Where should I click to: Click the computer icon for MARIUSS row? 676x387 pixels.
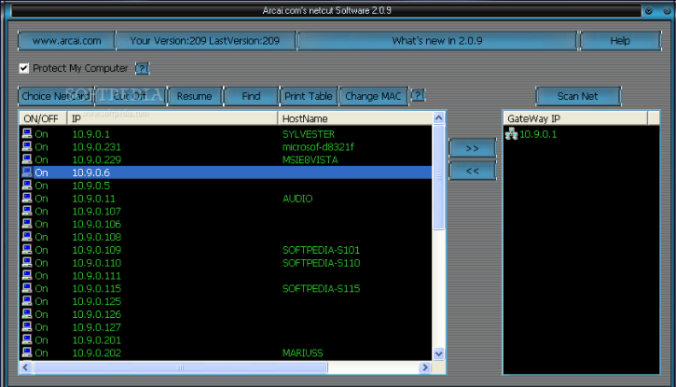pos(27,353)
